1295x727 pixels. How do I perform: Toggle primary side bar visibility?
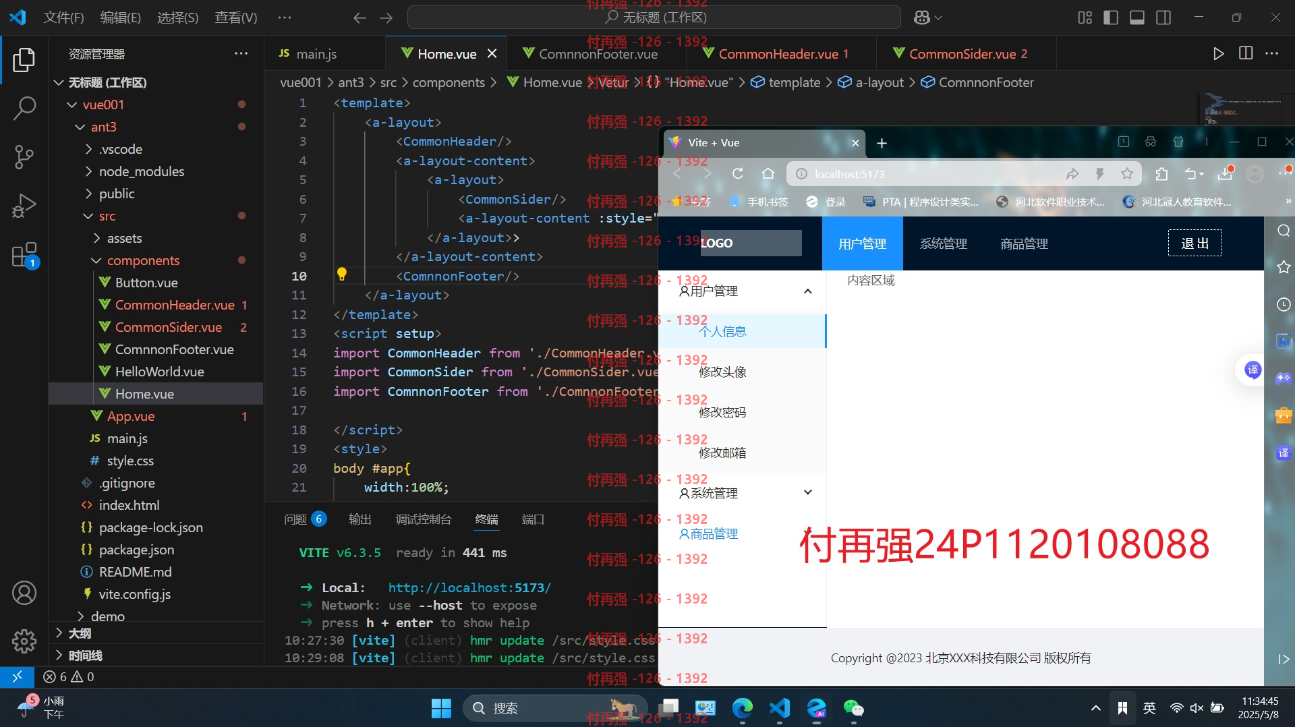tap(1111, 18)
